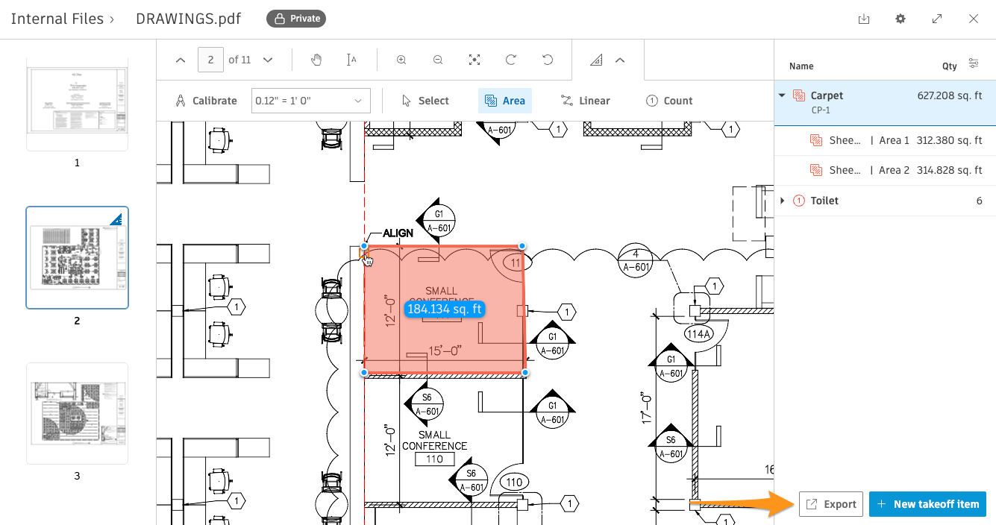Click the page number field showing 2
The height and width of the screenshot is (525, 996).
pyautogui.click(x=211, y=60)
